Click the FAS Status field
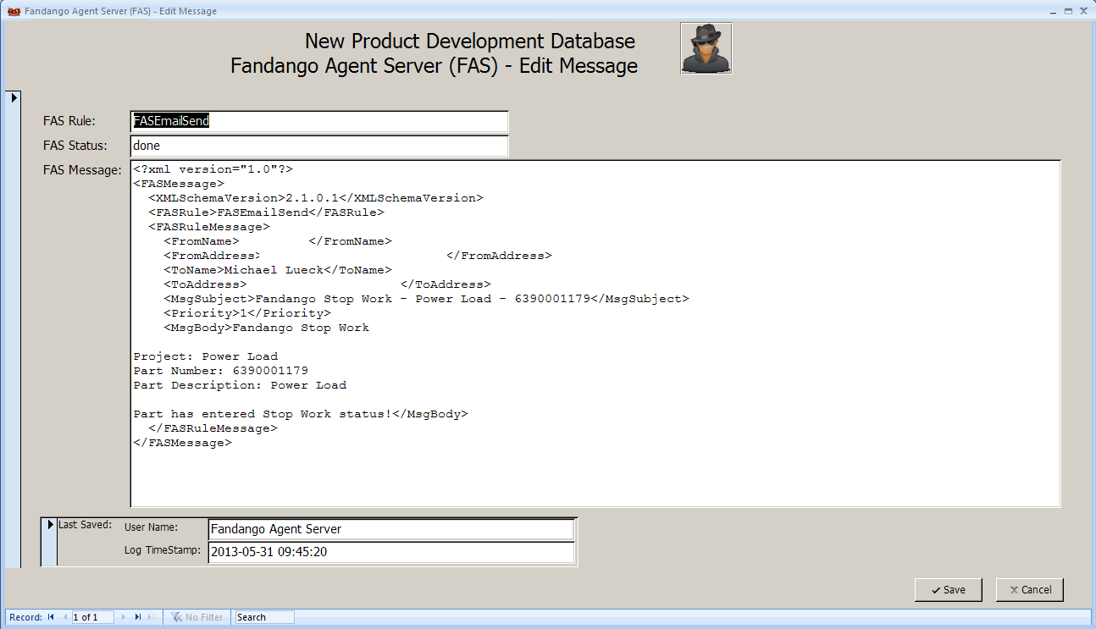The height and width of the screenshot is (629, 1096). click(x=319, y=146)
